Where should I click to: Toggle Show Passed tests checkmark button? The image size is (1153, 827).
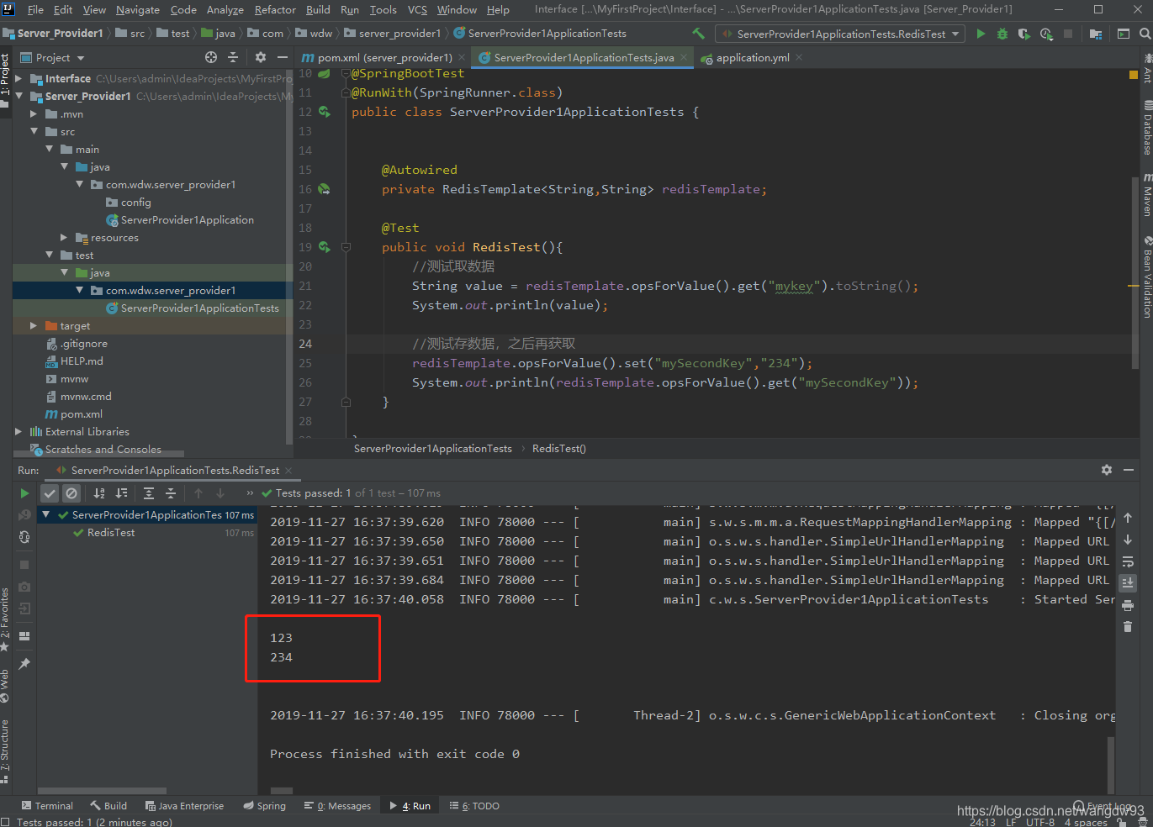tap(50, 493)
